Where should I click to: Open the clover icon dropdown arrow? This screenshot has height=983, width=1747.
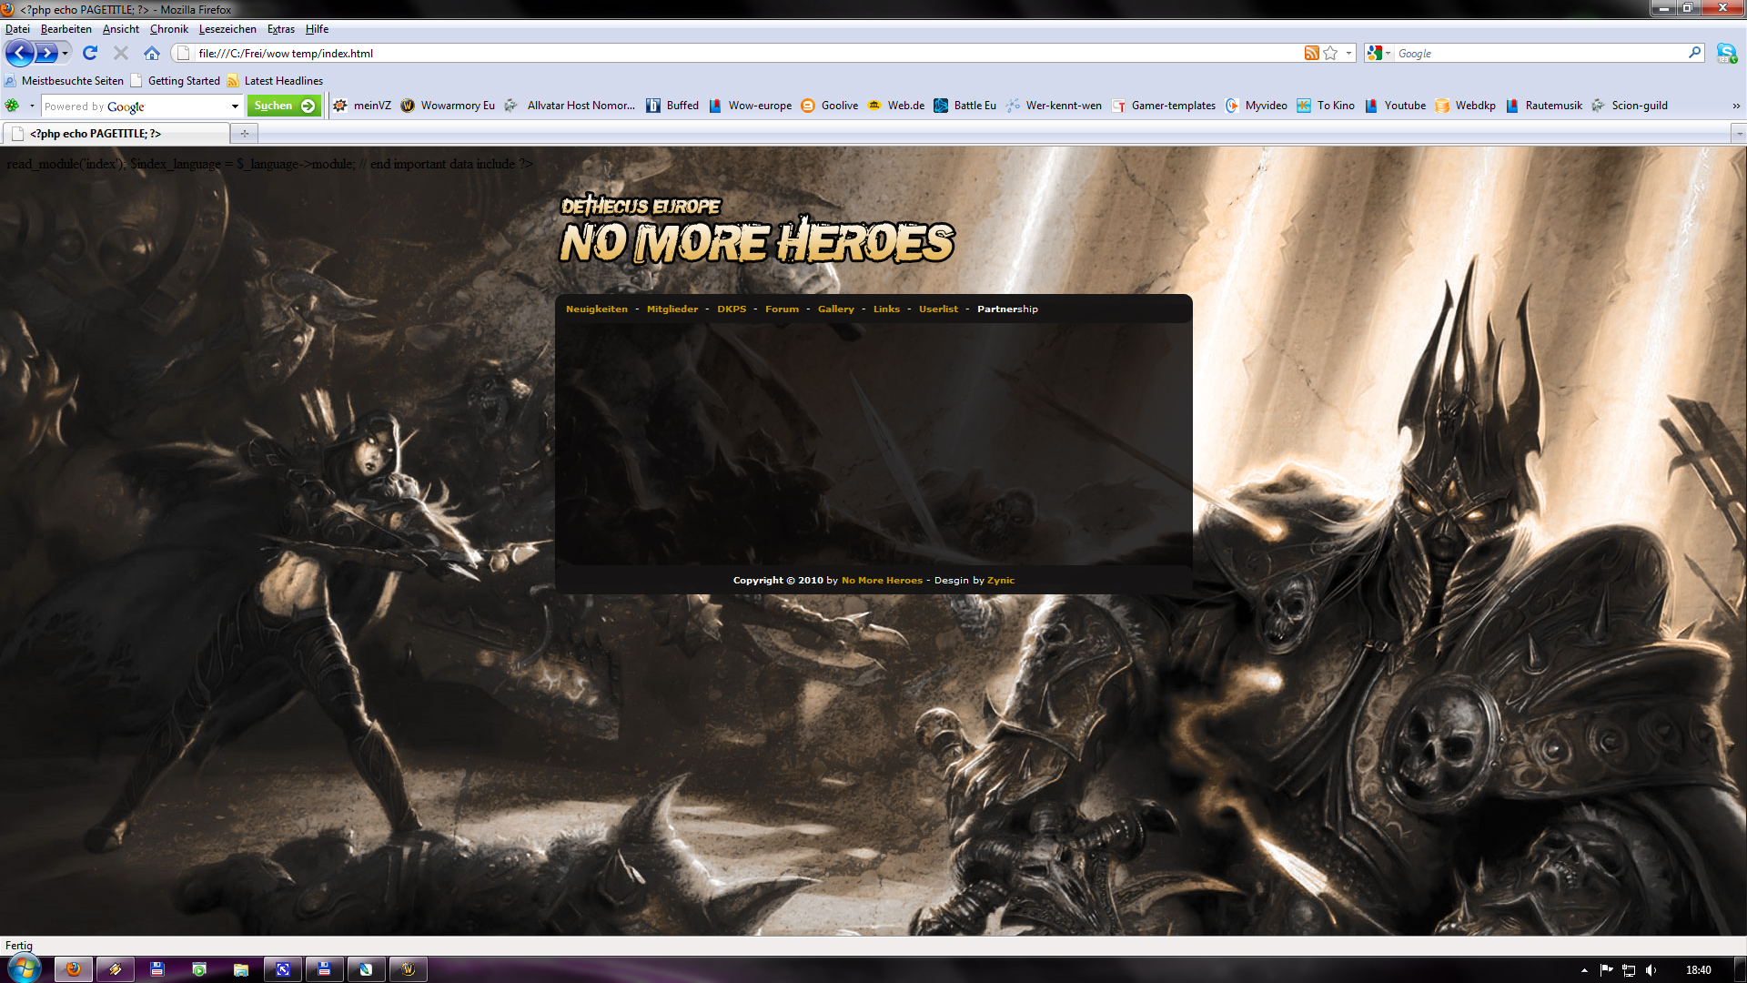point(32,106)
